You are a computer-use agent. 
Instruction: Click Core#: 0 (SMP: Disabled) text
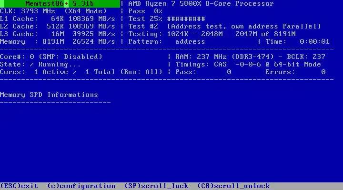[51, 57]
